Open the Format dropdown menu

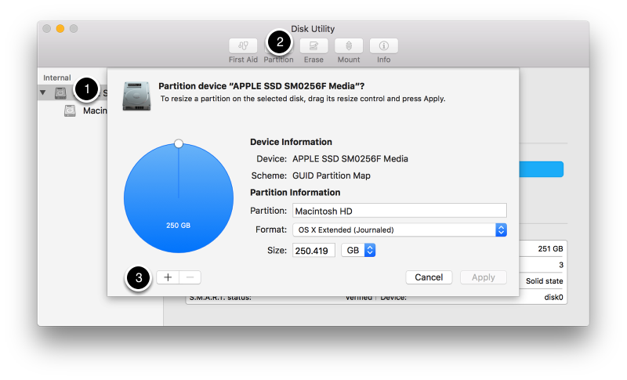pos(400,230)
